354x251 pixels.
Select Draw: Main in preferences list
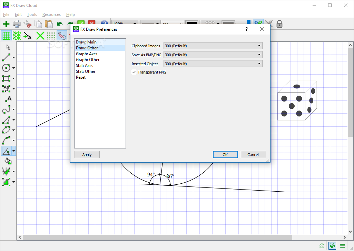(100, 42)
